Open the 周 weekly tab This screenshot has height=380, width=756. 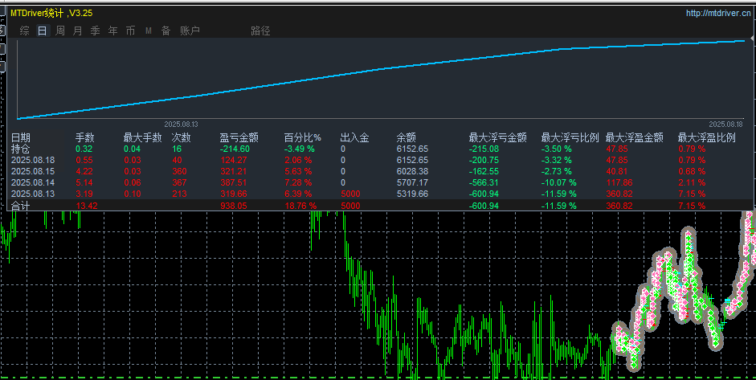(59, 31)
